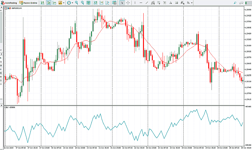Select the horizontal line tool
252x150 pixels.
(141, 3)
